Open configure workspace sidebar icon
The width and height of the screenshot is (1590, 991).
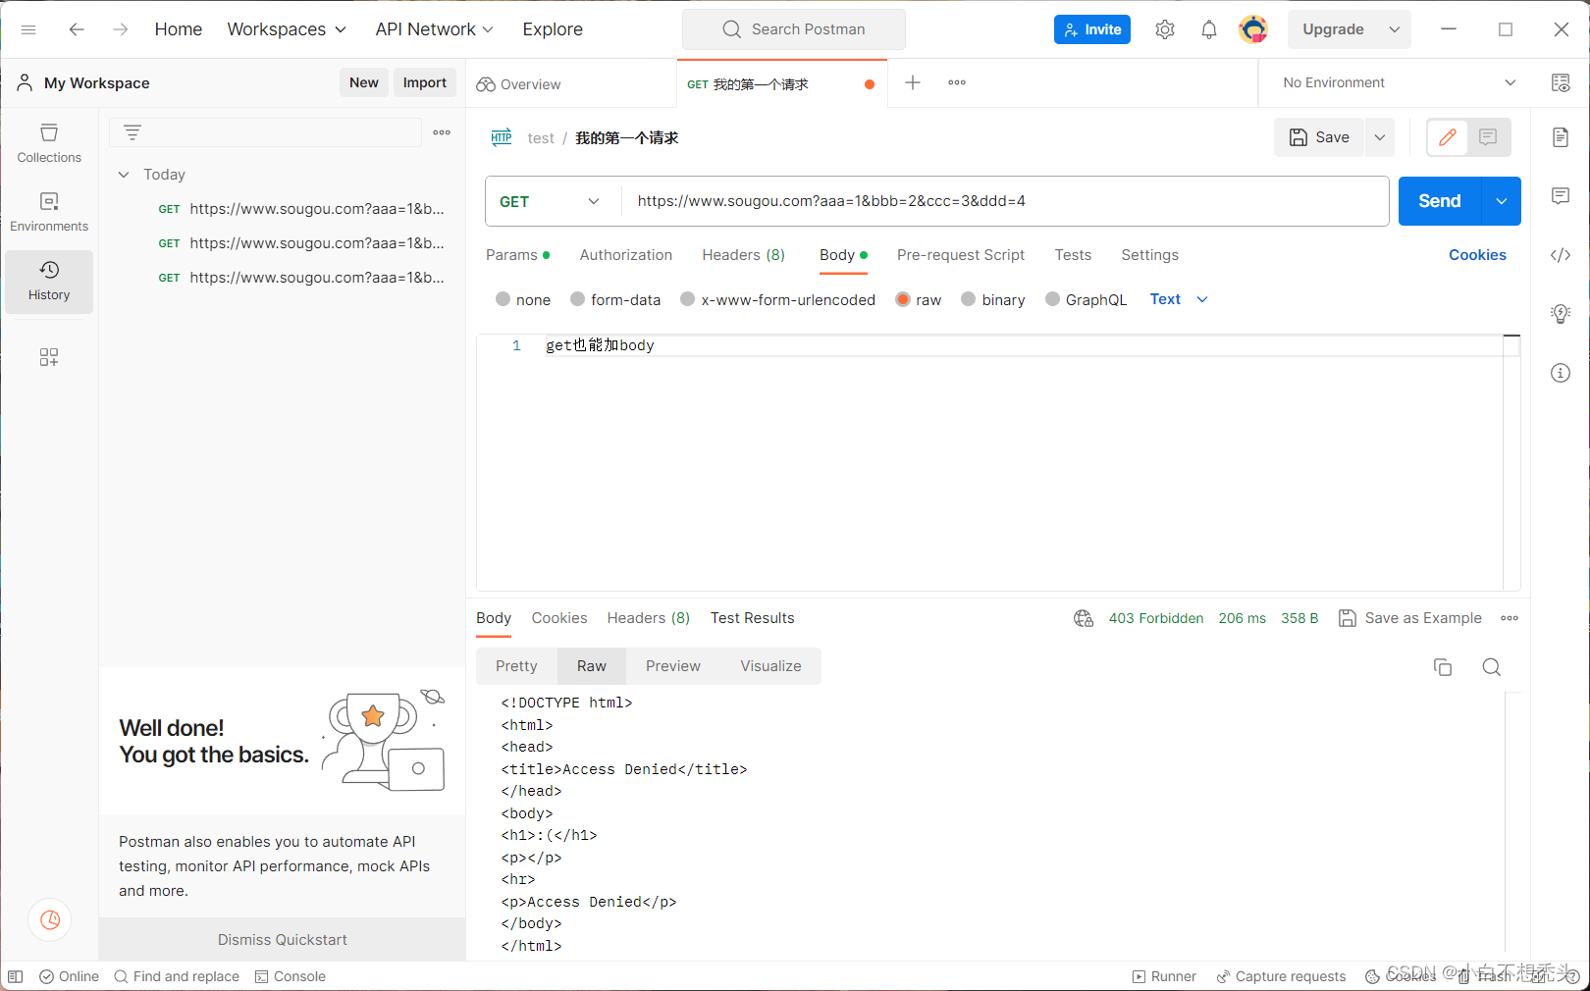[49, 357]
